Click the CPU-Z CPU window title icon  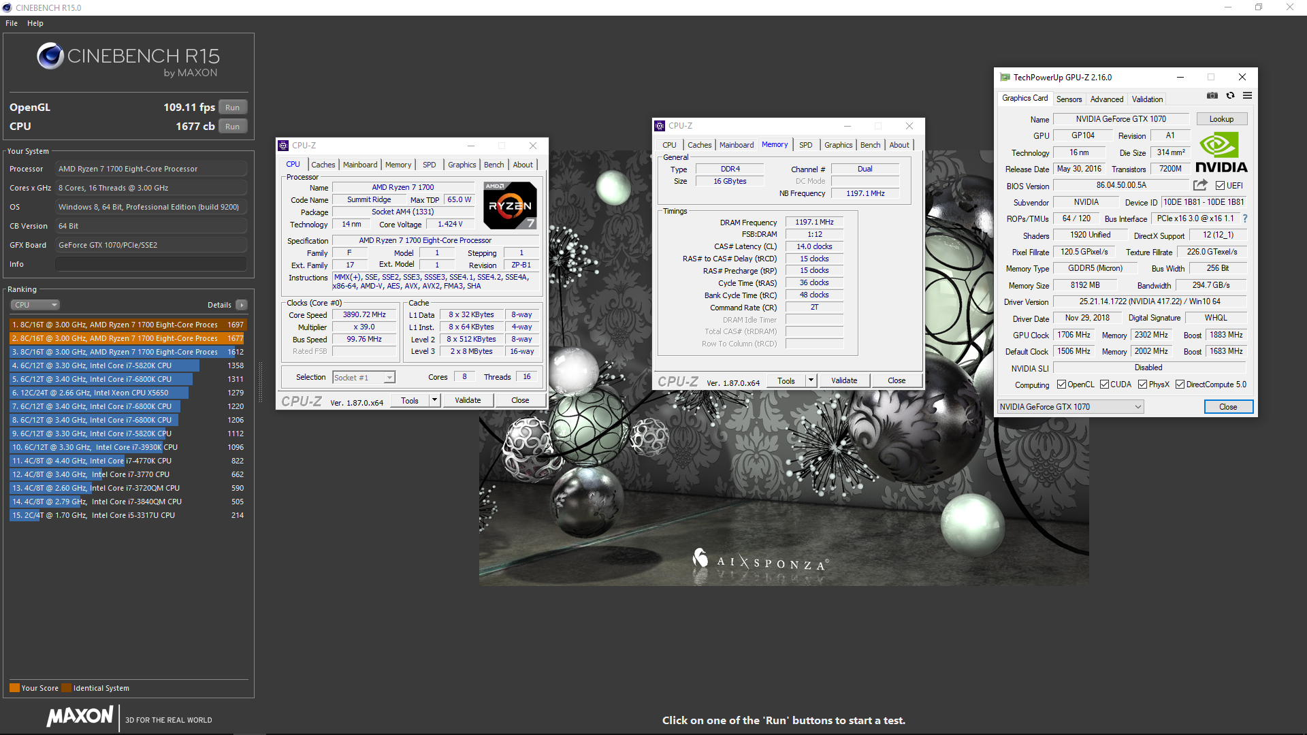coord(284,146)
